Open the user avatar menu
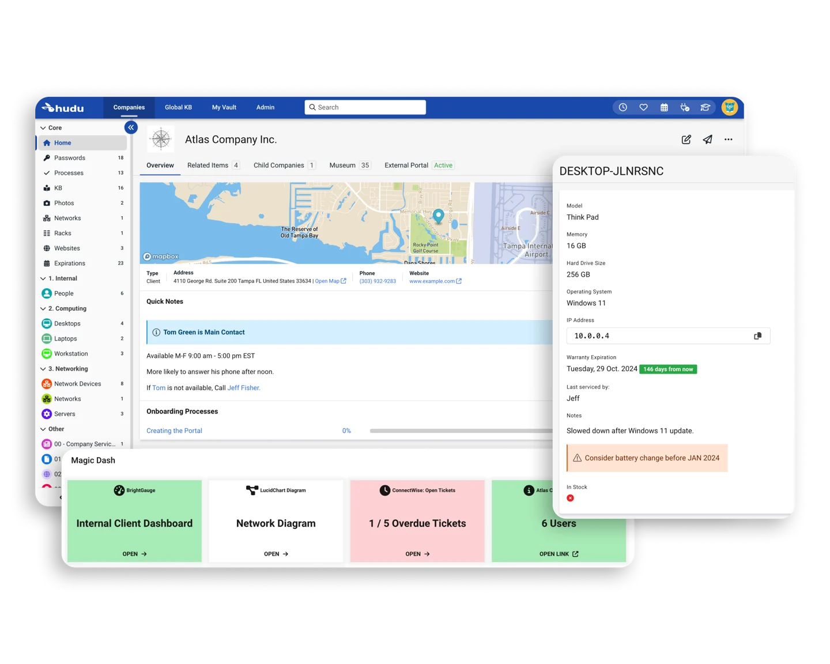The height and width of the screenshot is (664, 830). pos(730,107)
